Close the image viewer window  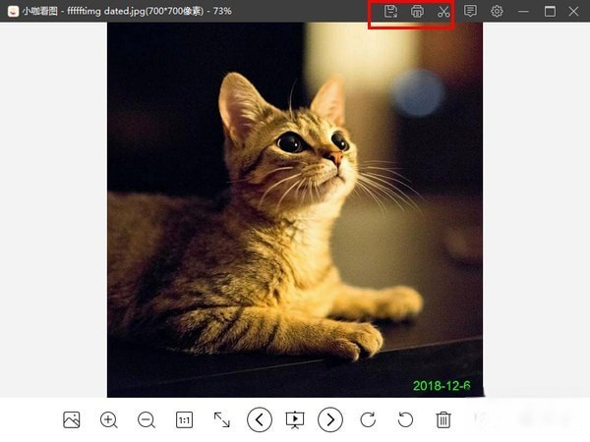tap(573, 11)
